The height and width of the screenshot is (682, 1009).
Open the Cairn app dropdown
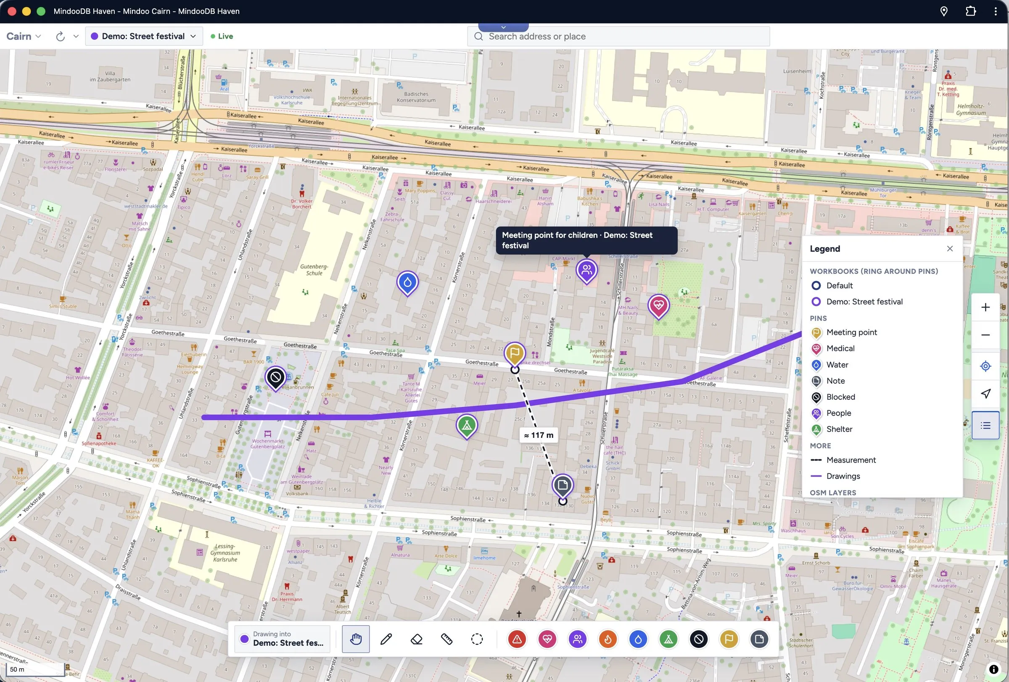pyautogui.click(x=24, y=36)
